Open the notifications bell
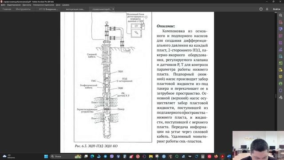 click(x=267, y=9)
